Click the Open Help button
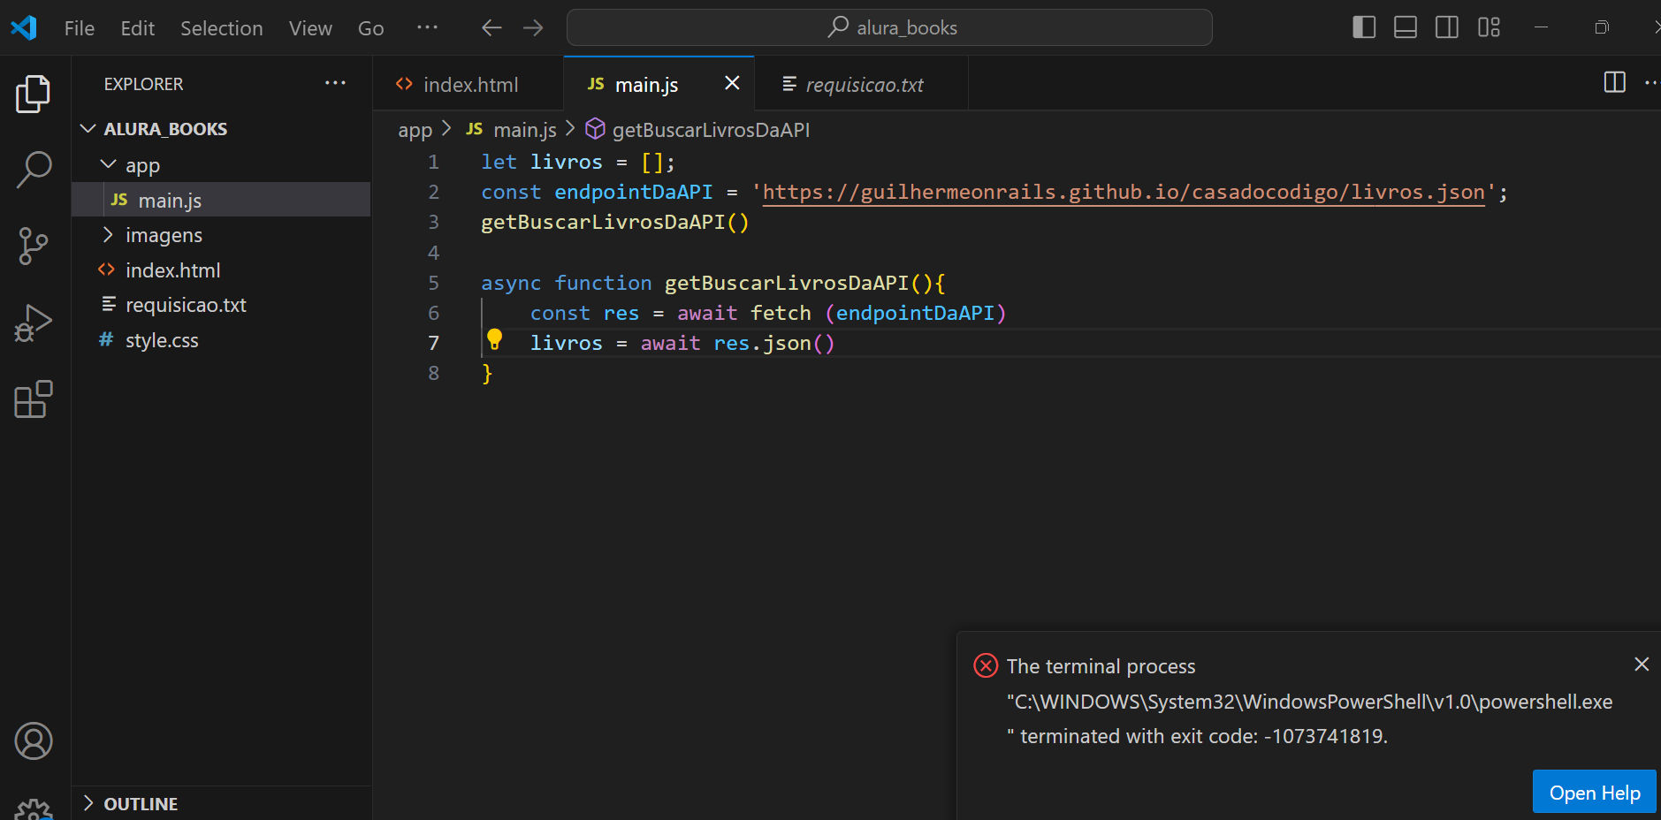 pyautogui.click(x=1594, y=793)
